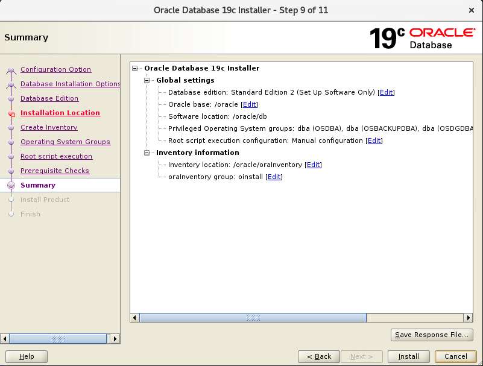Image resolution: width=483 pixels, height=366 pixels.
Task: Cancel the installer
Action: pos(456,356)
